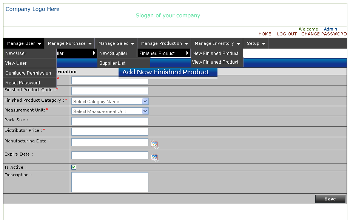353x220 pixels.
Task: Click View Finished Product submenu item
Action: (x=215, y=62)
